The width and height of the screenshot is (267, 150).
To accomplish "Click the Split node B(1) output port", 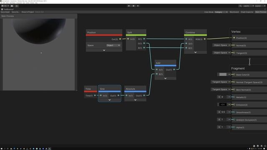I will coord(144,48).
